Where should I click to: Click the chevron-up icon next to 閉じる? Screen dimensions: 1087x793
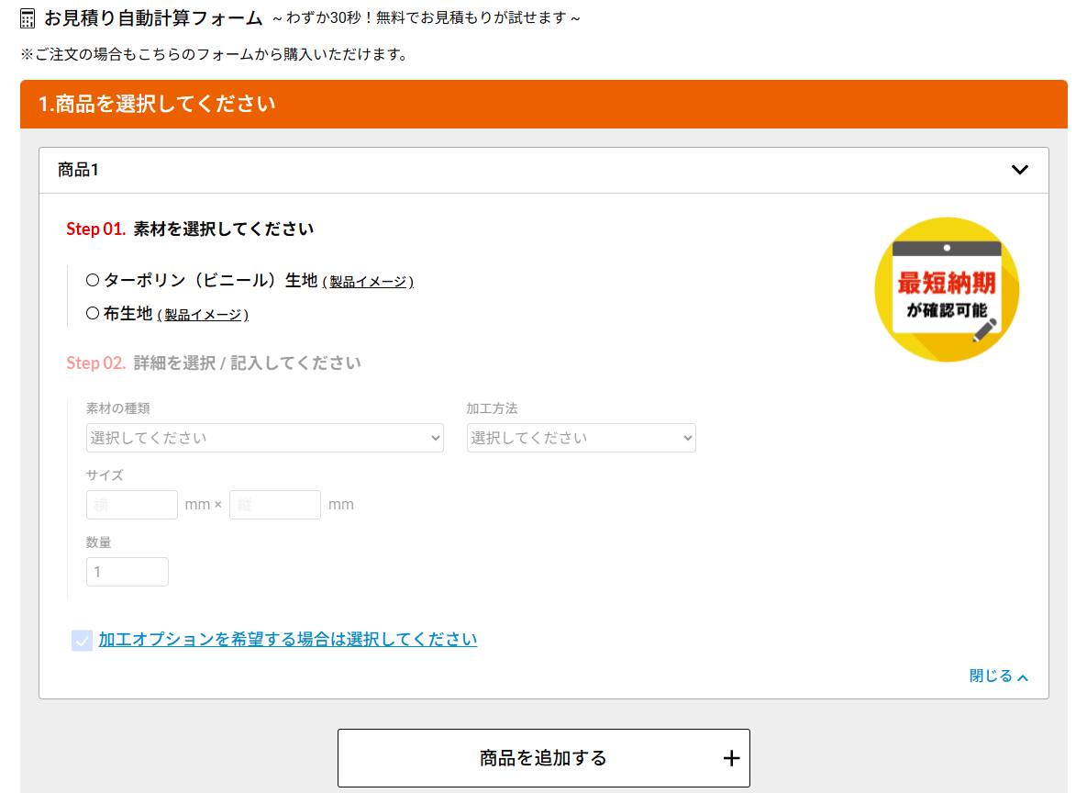click(1024, 677)
